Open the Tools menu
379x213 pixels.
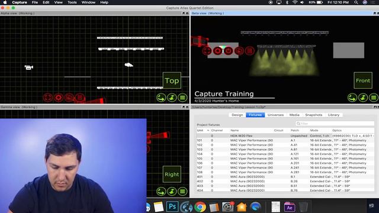click(72, 2)
